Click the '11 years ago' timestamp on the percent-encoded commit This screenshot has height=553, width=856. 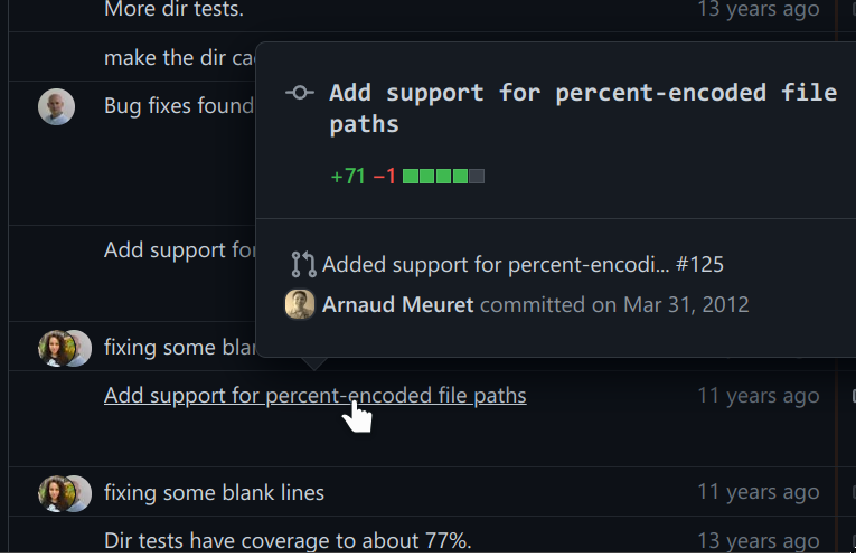tap(759, 395)
